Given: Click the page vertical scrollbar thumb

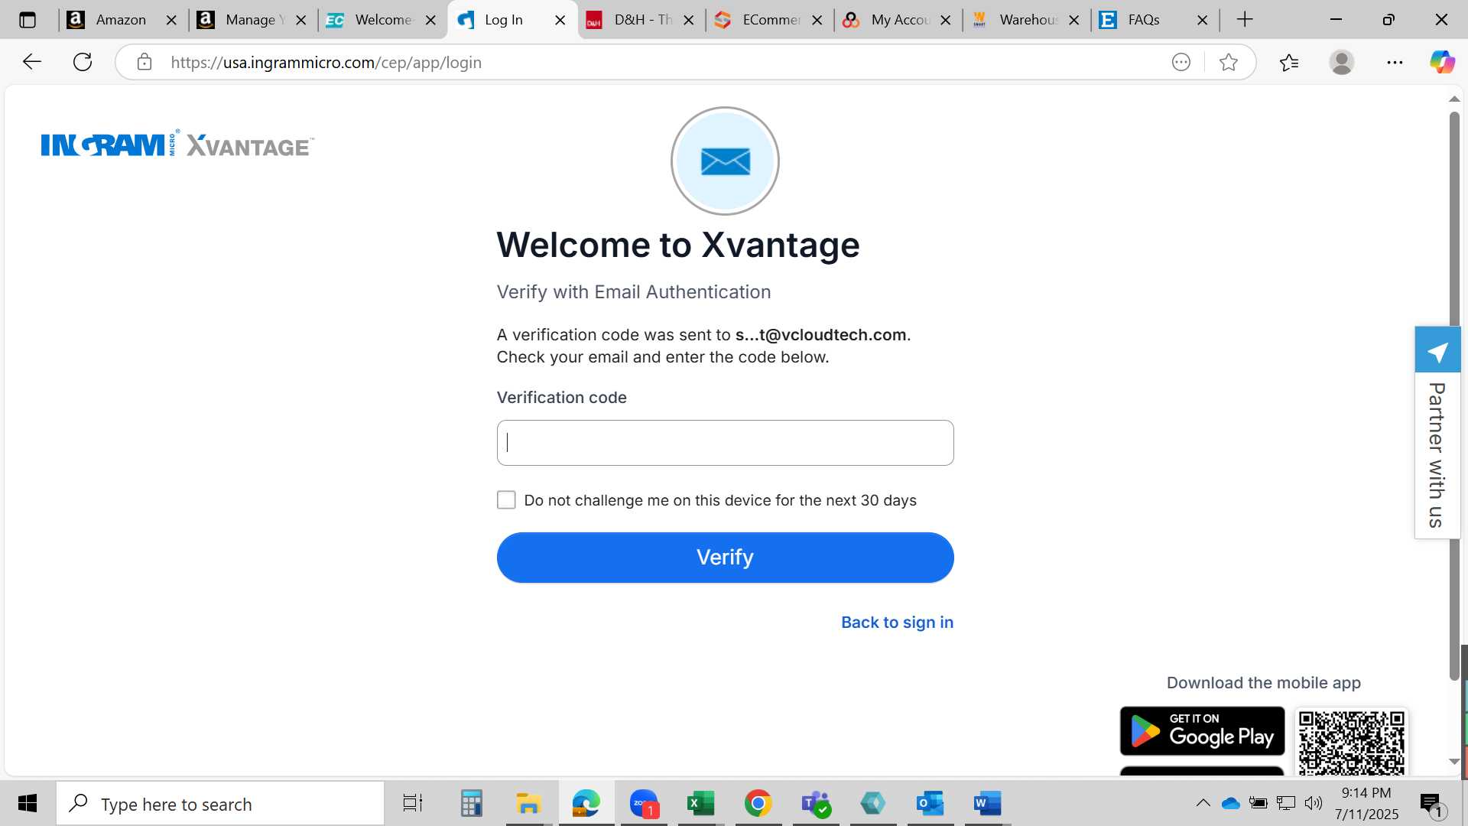Looking at the screenshot, I should (1454, 396).
